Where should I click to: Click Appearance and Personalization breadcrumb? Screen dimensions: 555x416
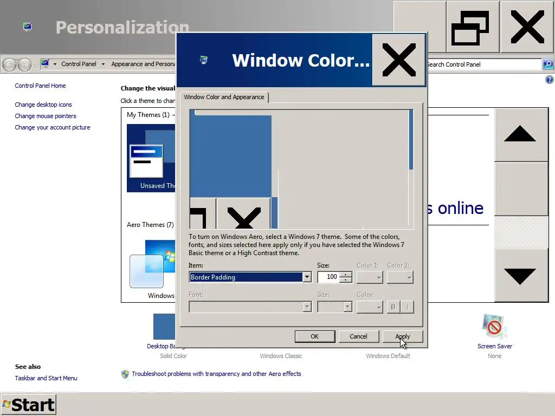[143, 64]
